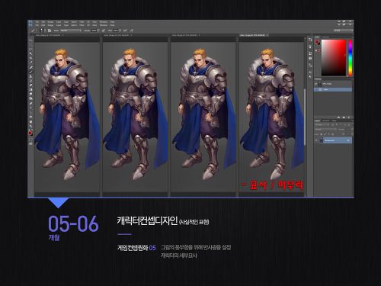Click the rainbow hue slider strip
The image size is (381, 286).
tap(351, 57)
